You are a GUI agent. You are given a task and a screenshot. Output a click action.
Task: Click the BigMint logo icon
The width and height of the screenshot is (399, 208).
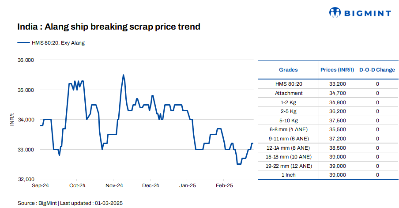(x=336, y=13)
